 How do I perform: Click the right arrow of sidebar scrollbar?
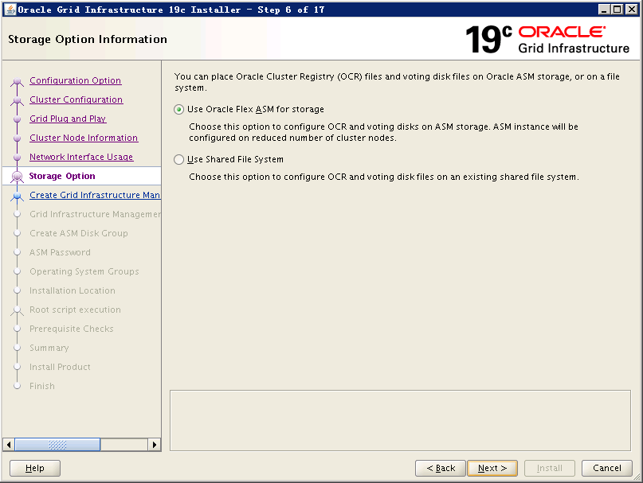click(155, 445)
